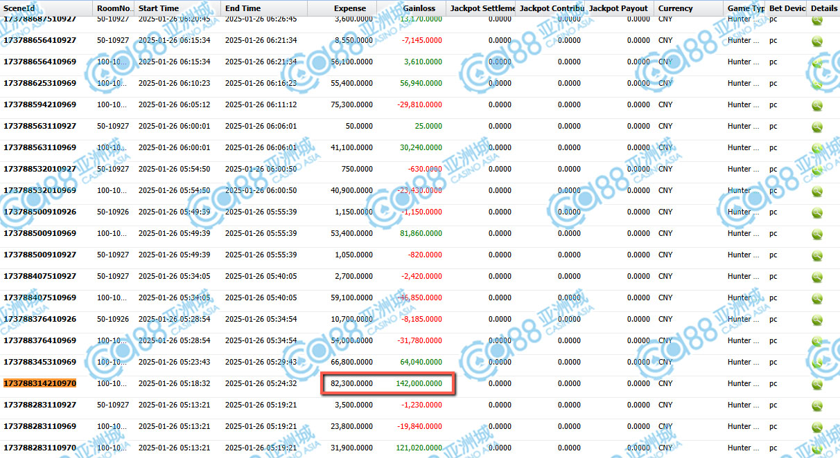Sort table by Expense header

pos(342,8)
